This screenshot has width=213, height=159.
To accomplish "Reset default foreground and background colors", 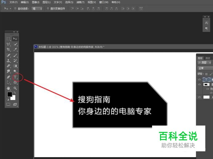I will (8, 99).
